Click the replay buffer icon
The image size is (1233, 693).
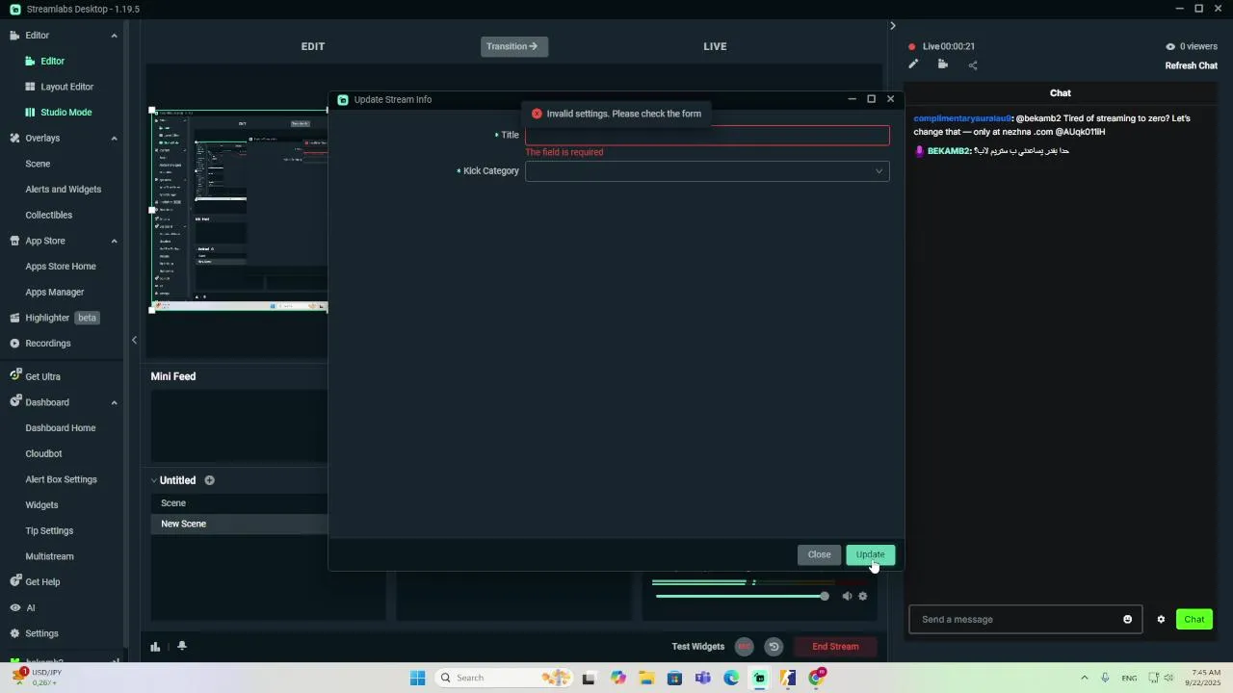point(774,647)
